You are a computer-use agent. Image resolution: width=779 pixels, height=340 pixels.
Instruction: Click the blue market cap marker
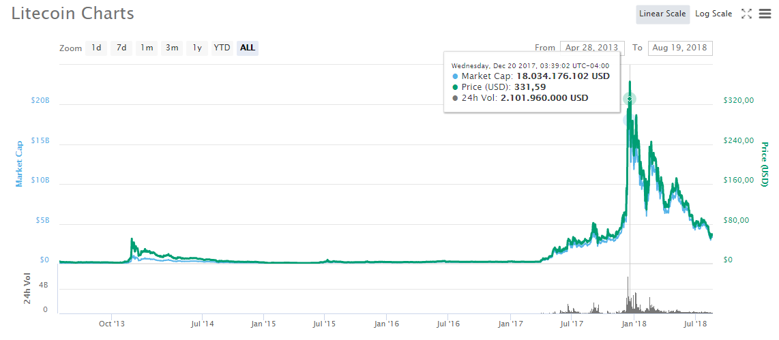coord(628,120)
